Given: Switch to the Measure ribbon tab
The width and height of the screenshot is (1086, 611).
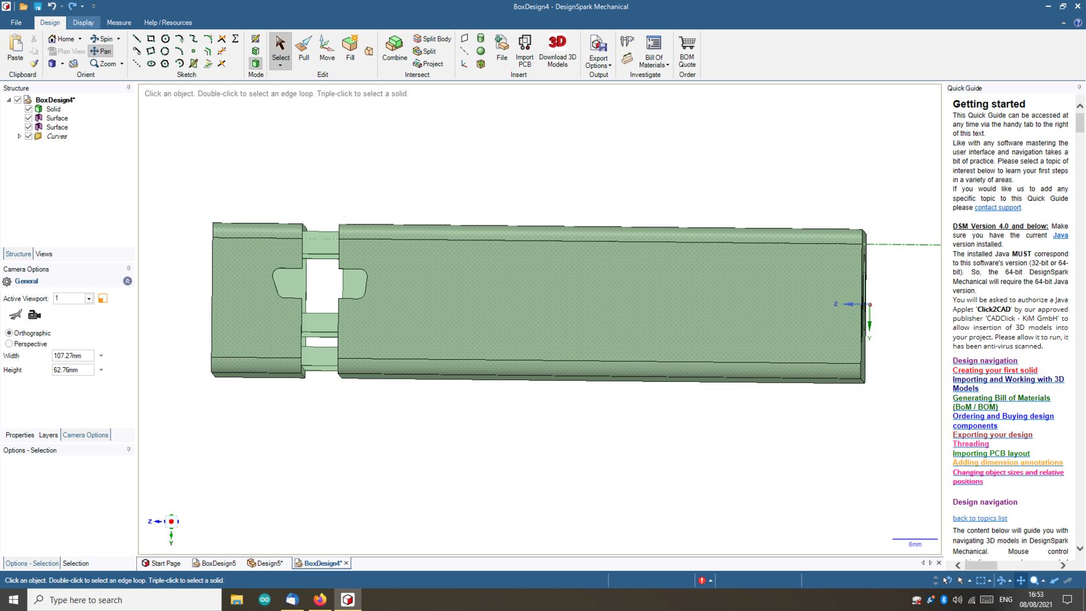Looking at the screenshot, I should click(118, 23).
